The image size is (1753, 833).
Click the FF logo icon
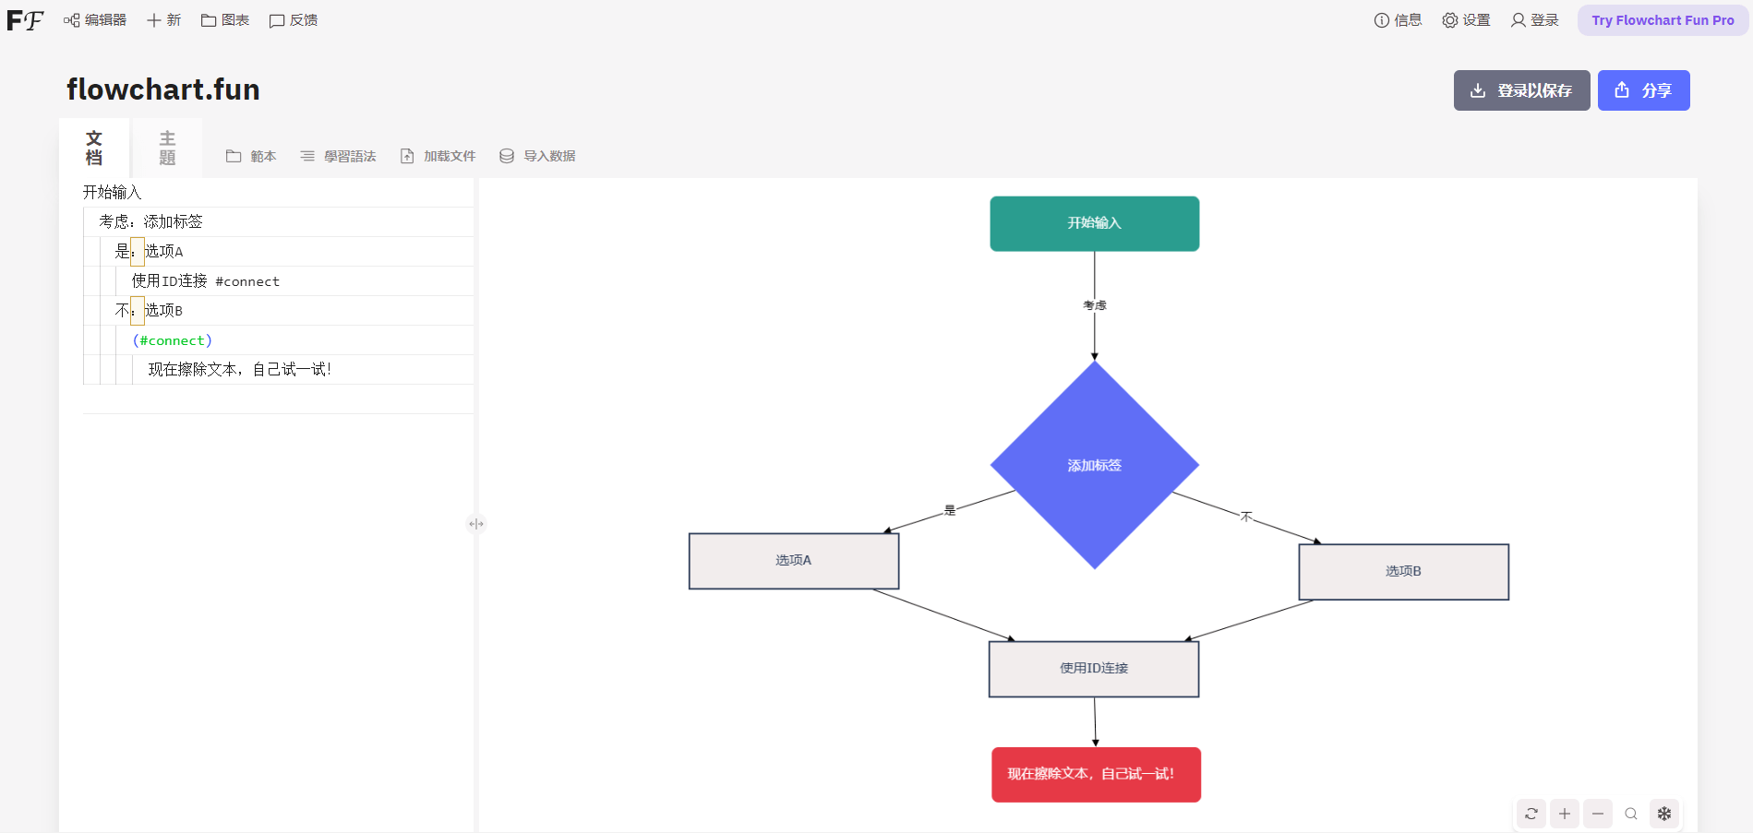(x=25, y=20)
